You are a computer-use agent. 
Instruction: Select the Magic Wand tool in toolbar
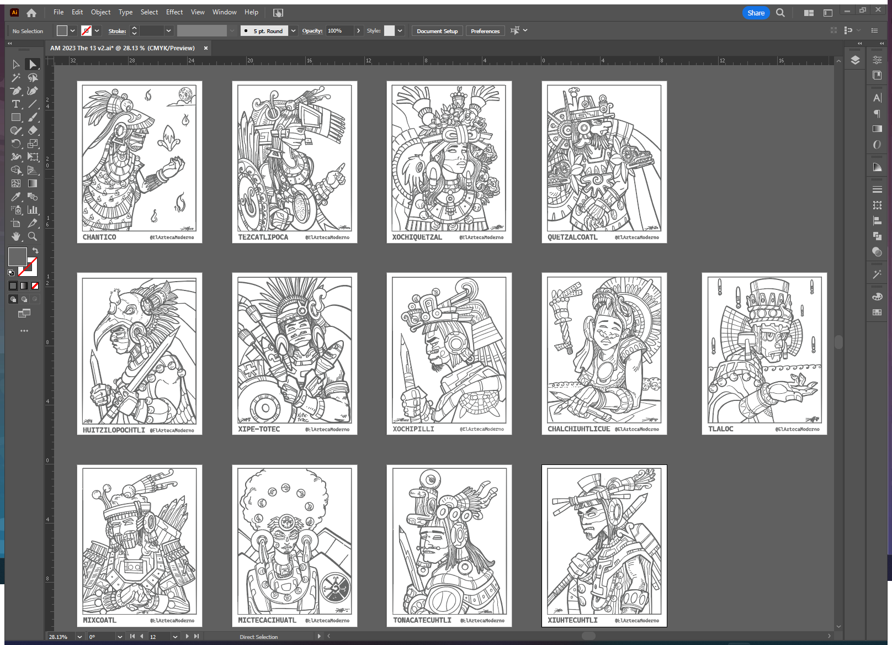point(16,78)
